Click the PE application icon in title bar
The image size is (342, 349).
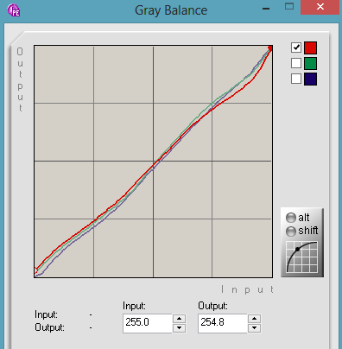[x=14, y=10]
